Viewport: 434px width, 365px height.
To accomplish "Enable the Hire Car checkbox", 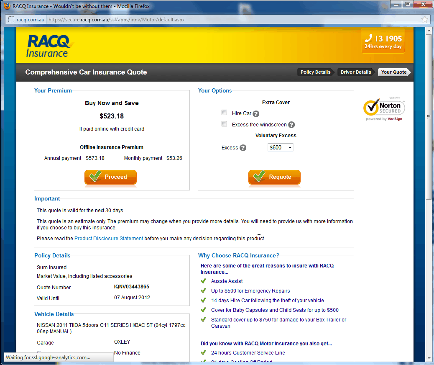I will coord(224,113).
